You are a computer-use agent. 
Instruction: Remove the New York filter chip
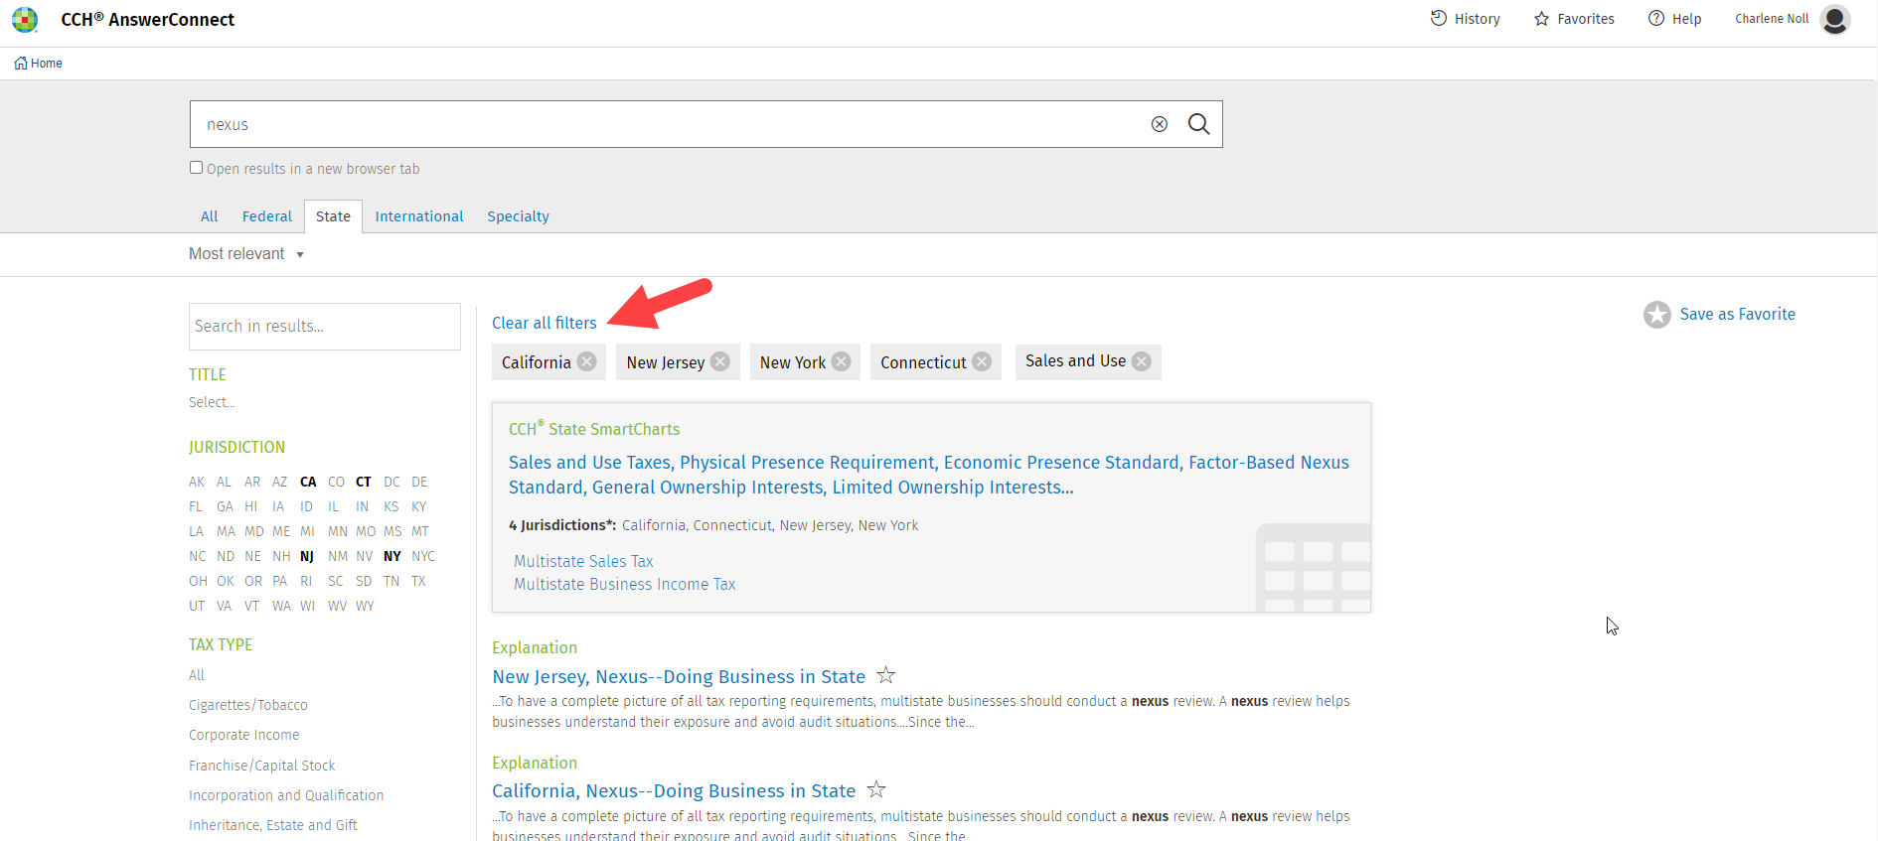tap(842, 361)
